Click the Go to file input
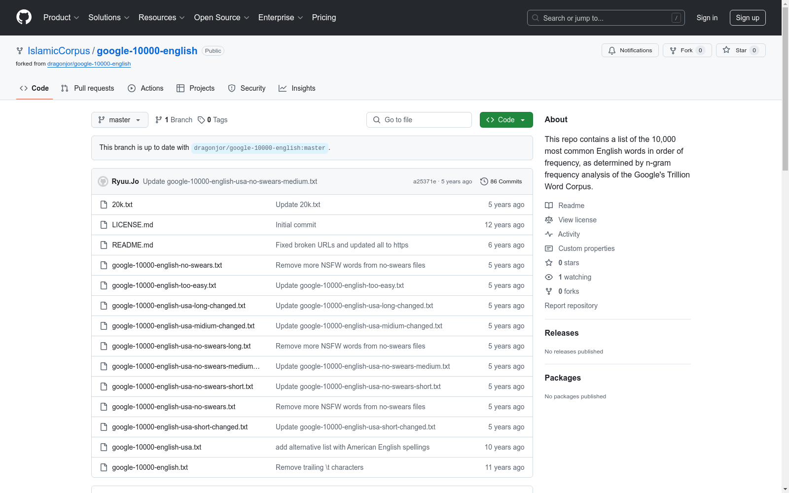Screen dimensions: 789x493 click(x=419, y=120)
